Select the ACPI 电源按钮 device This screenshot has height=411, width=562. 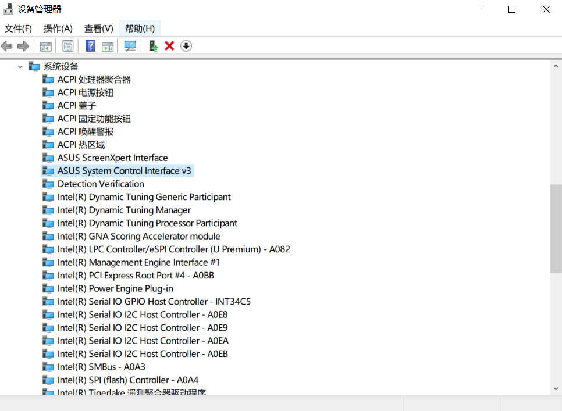86,92
